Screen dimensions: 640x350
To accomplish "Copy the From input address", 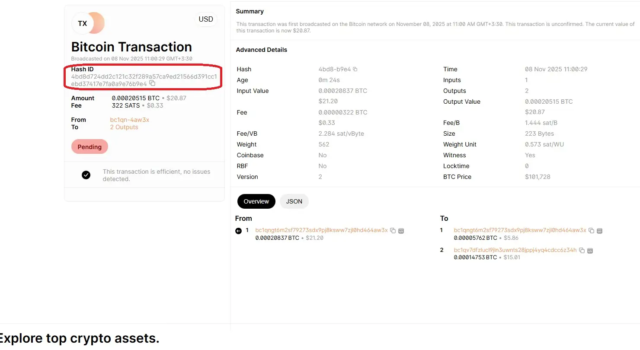I will point(393,231).
